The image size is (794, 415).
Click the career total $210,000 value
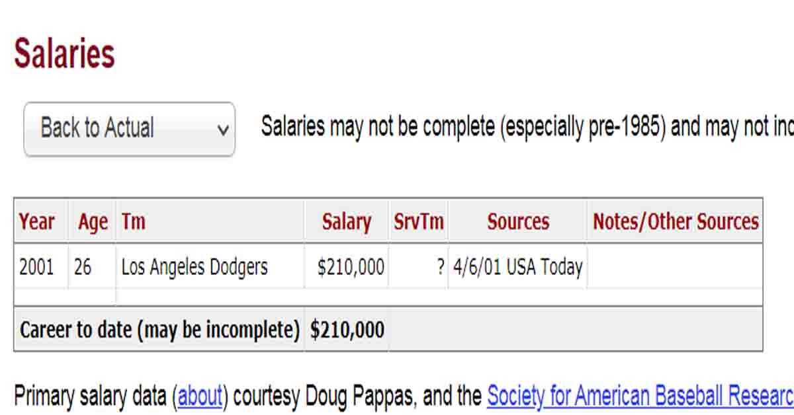coord(347,329)
